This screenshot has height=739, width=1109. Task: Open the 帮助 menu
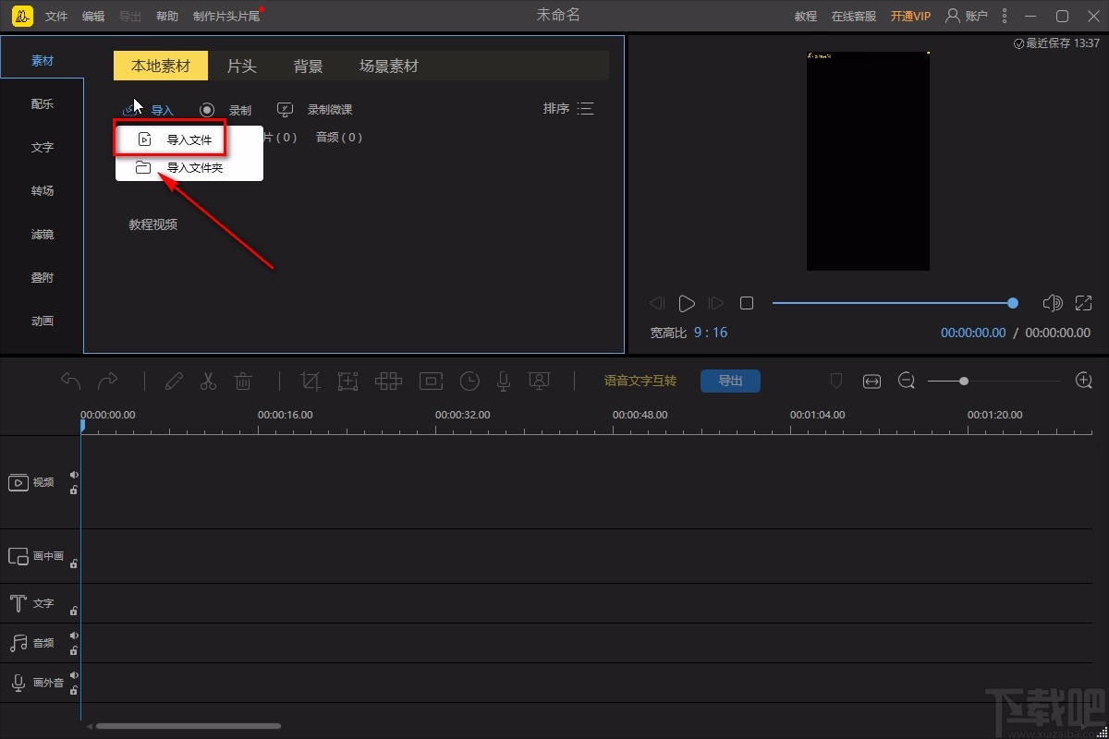click(167, 17)
